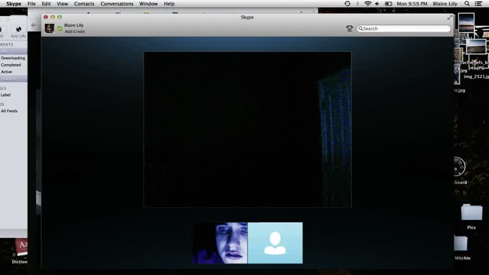The width and height of the screenshot is (489, 275).
Task: Select the blank avatar participant thumbnail
Action: pos(275,243)
